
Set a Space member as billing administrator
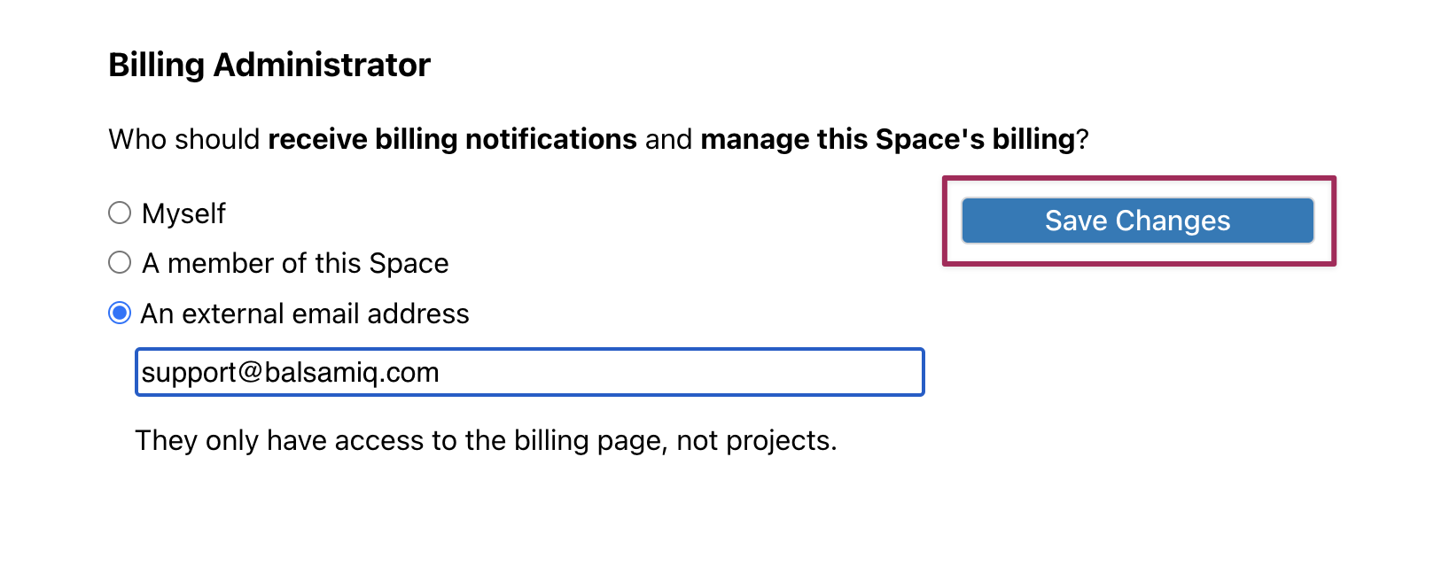tap(120, 261)
